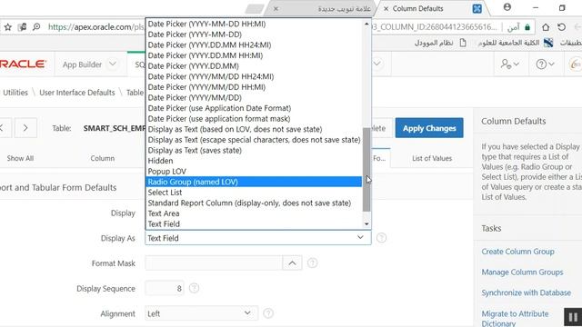Click the Oracle logo
This screenshot has width=582, height=327.
tap(23, 64)
